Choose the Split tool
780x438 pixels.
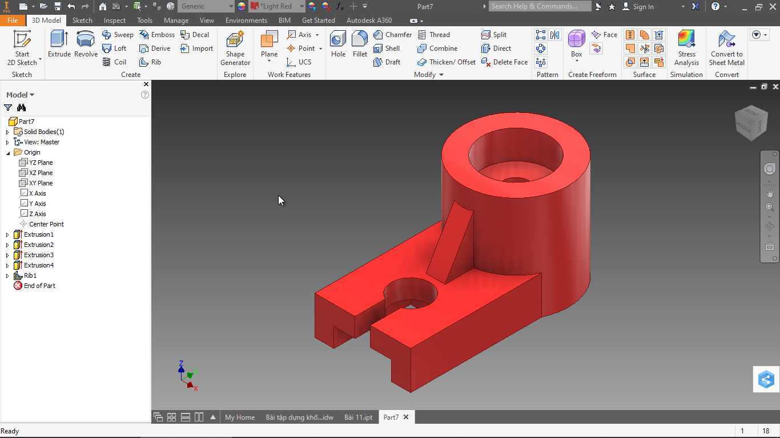tap(494, 35)
